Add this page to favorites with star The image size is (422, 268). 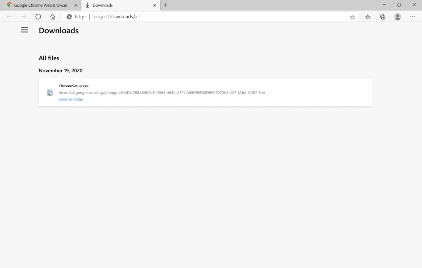pos(352,17)
